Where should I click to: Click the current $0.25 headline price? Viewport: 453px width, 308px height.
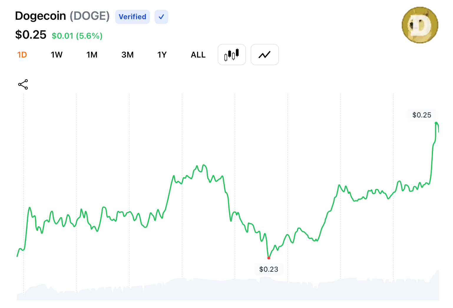(x=31, y=35)
